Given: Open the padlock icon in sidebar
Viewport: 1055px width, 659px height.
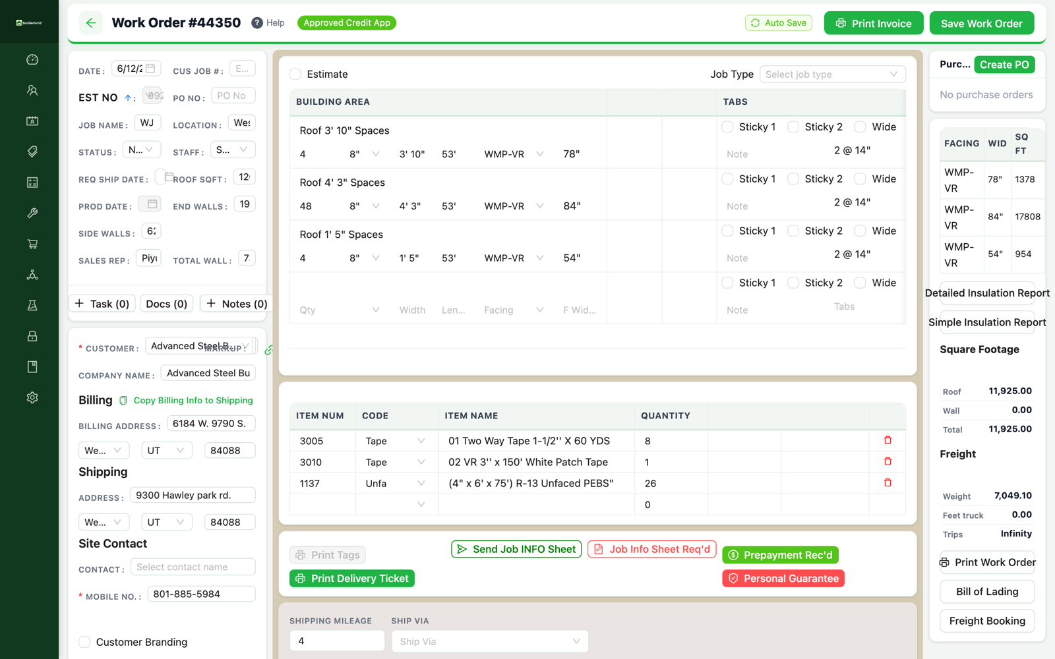Looking at the screenshot, I should (x=32, y=336).
